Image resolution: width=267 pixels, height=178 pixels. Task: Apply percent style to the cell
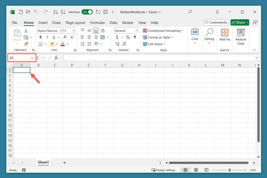pos(128,37)
